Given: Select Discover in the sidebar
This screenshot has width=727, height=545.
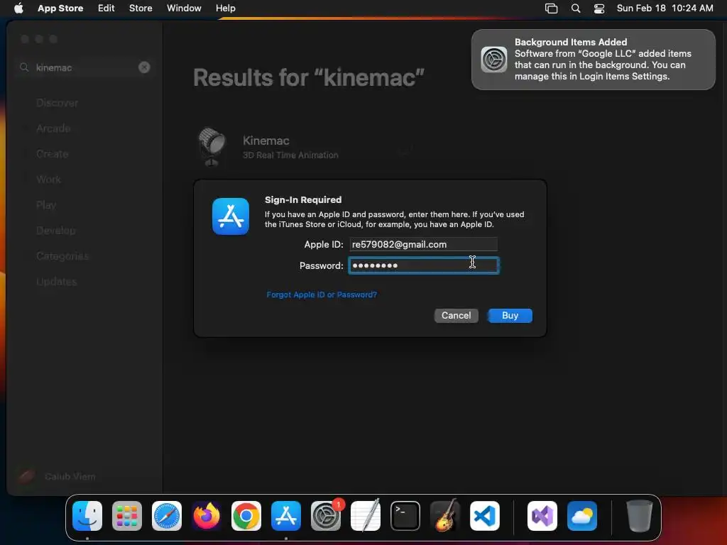Looking at the screenshot, I should pos(57,103).
